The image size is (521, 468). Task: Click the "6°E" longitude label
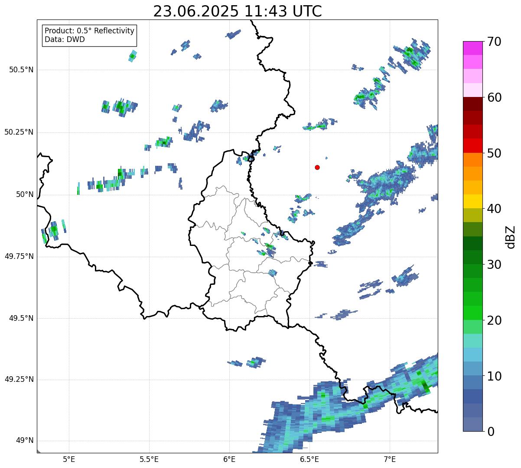pyautogui.click(x=229, y=459)
